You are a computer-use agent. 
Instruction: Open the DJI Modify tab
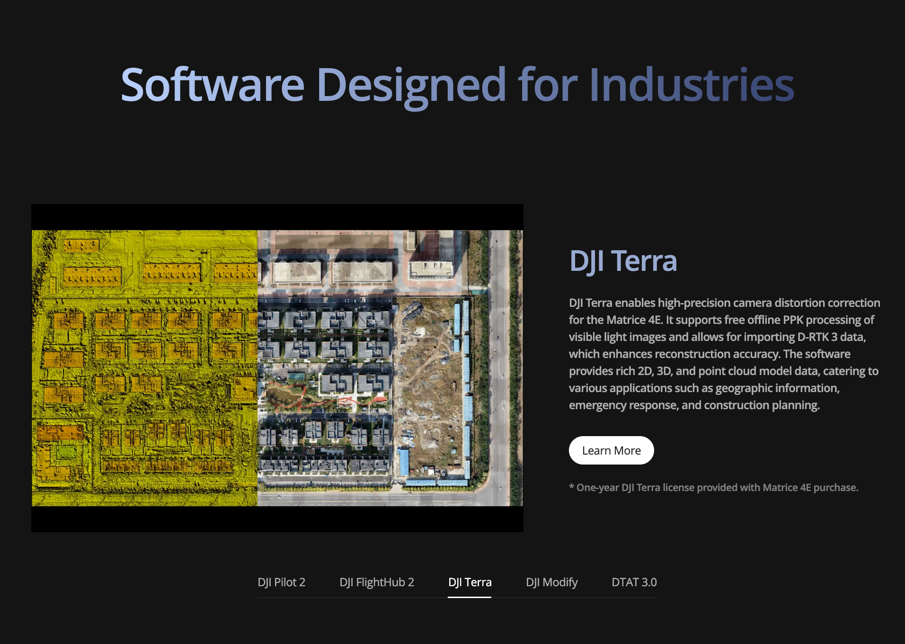(x=551, y=582)
